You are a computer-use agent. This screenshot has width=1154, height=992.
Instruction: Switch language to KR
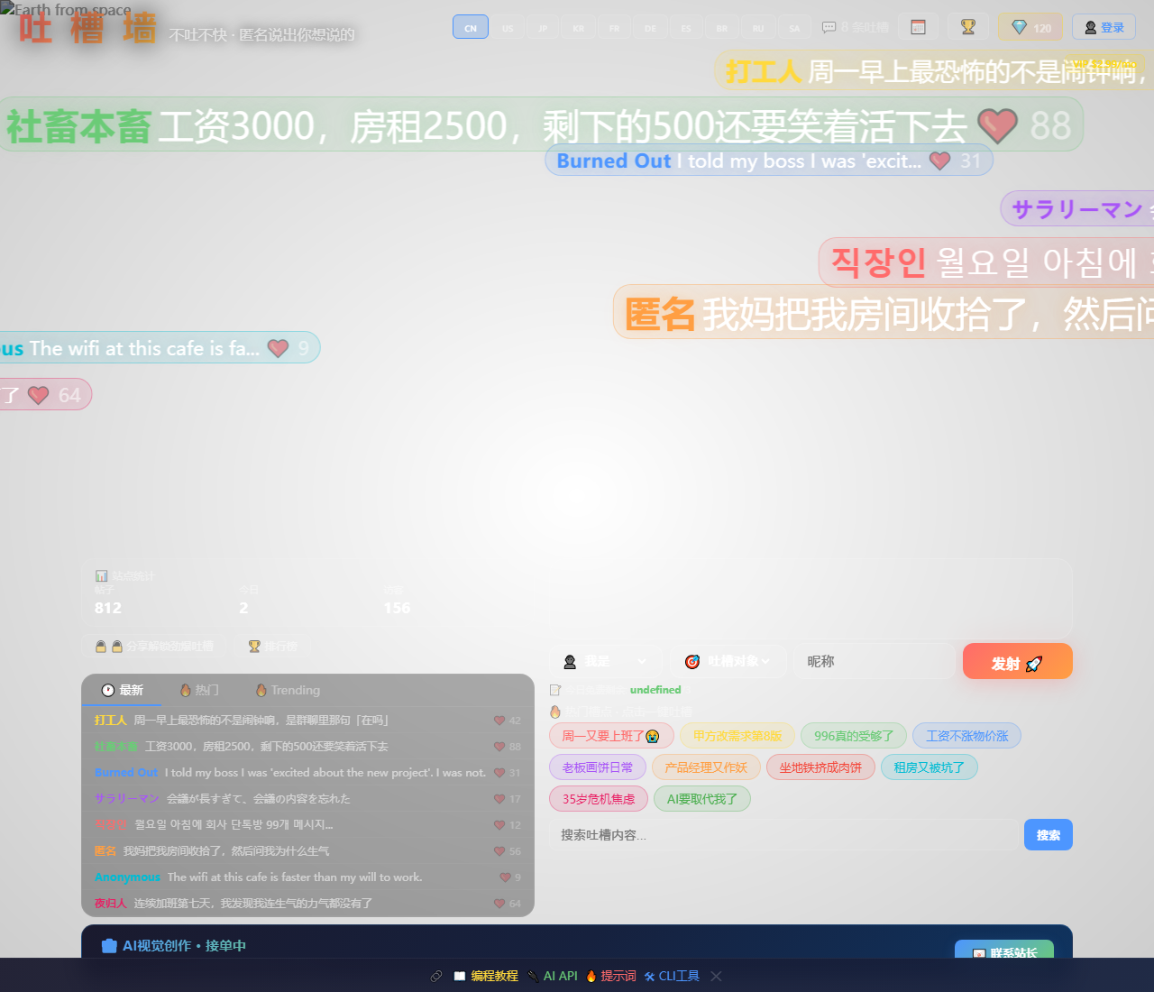579,27
